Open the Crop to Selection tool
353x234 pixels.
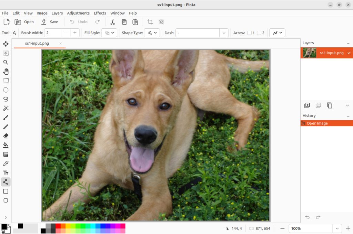pos(150,22)
